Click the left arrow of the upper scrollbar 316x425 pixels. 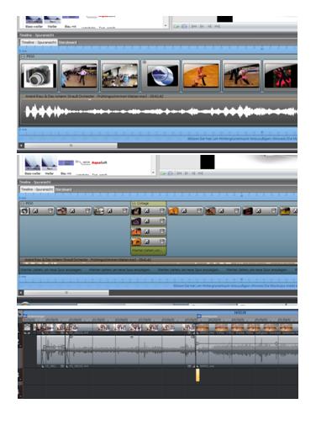coord(21,146)
